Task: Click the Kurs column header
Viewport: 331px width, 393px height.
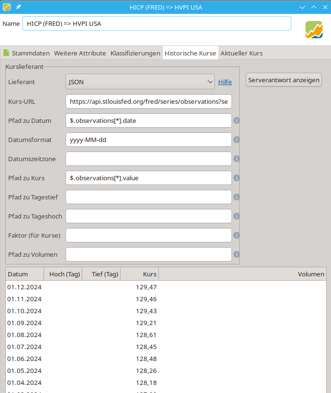Action: (139, 274)
